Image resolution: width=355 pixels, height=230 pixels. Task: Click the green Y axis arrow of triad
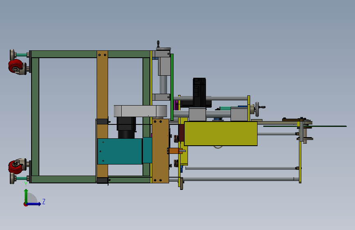[x=26, y=196]
